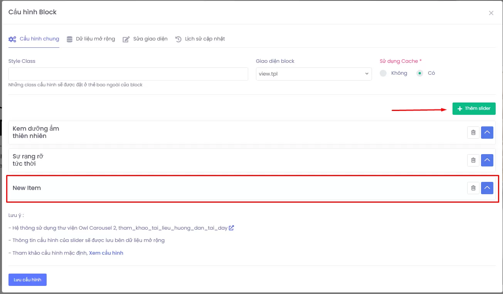The height and width of the screenshot is (294, 503).
Task: Expand the New Item row with chevron
Action: [x=487, y=188]
